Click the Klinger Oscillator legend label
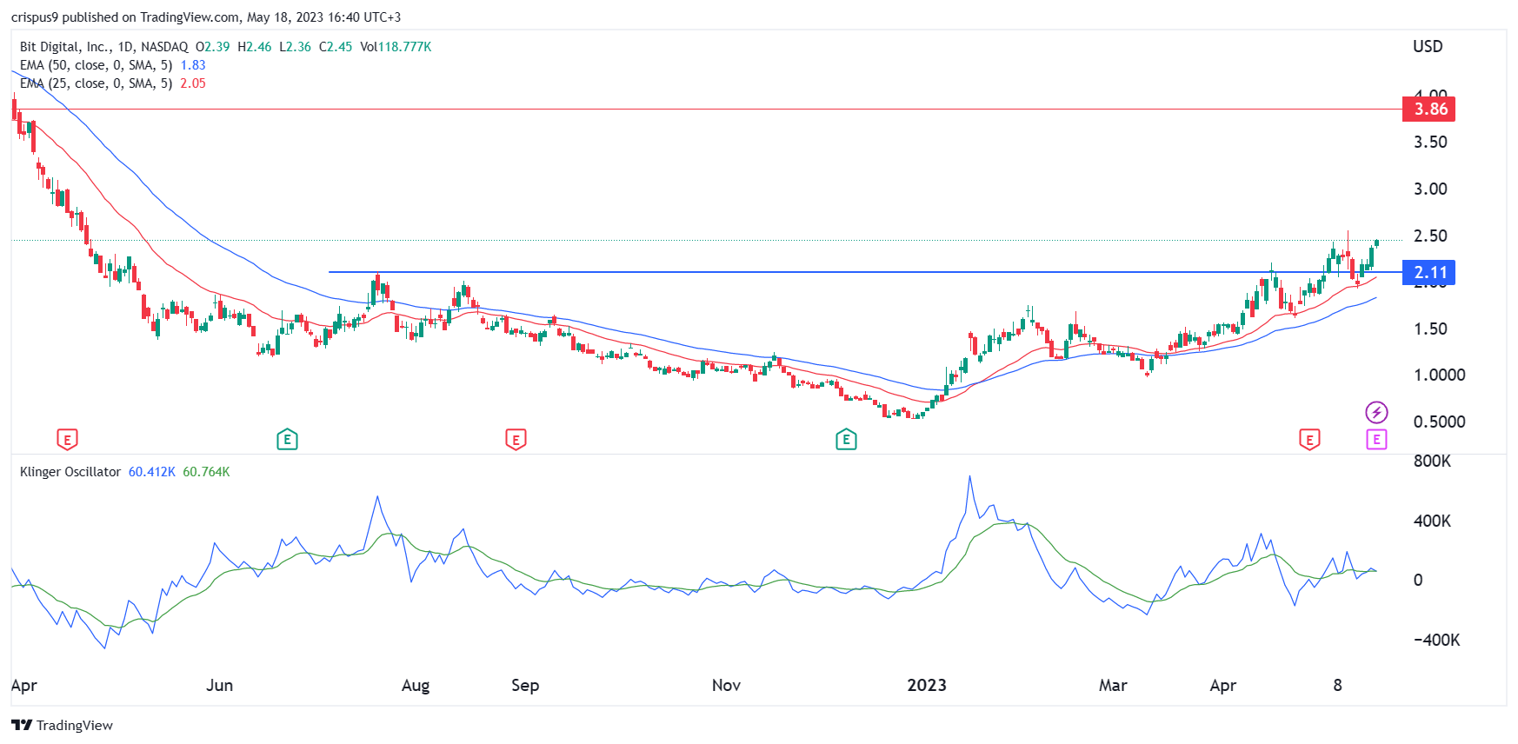This screenshot has height=744, width=1518. tap(70, 472)
